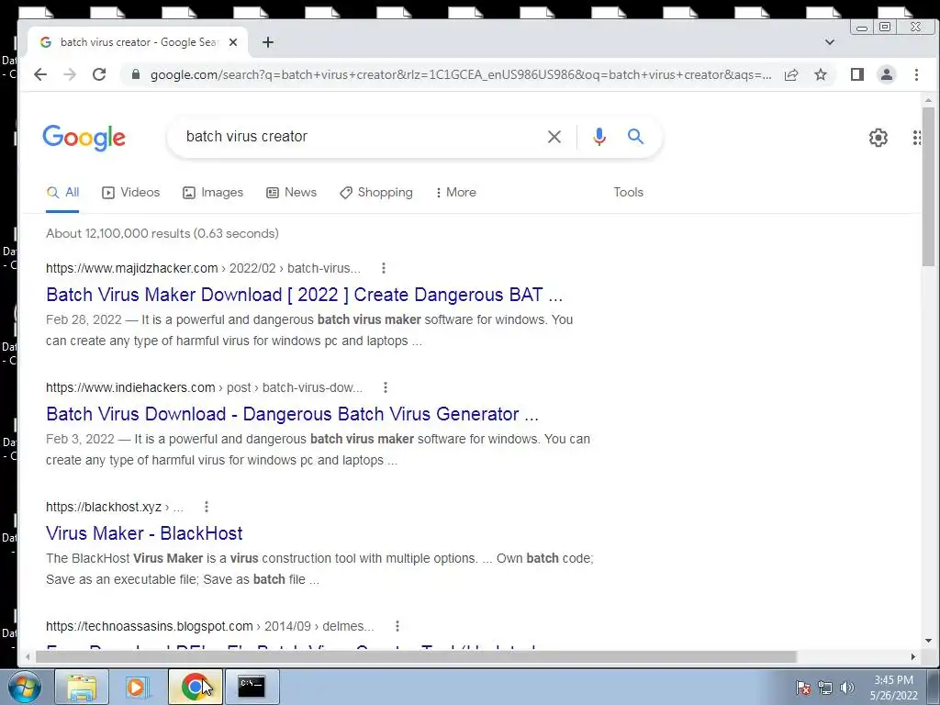The height and width of the screenshot is (705, 940).
Task: Open Windows Explorer from taskbar
Action: 82,687
